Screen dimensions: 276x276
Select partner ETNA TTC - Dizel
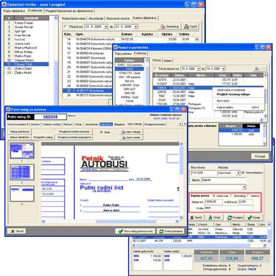[x=129, y=73]
